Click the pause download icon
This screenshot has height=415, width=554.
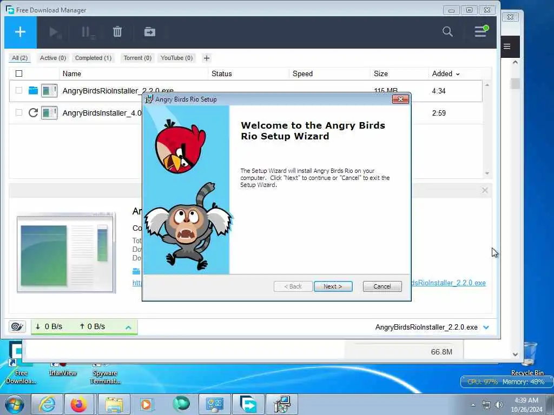[87, 32]
